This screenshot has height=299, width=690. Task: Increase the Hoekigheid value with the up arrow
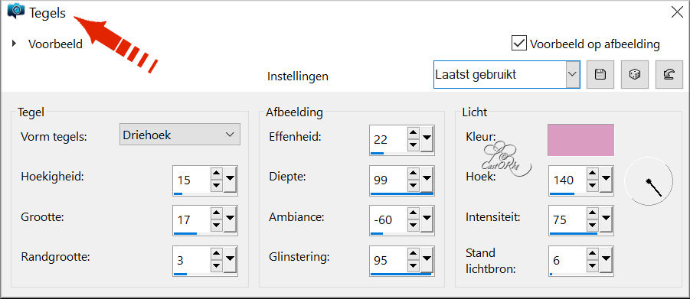coord(216,174)
